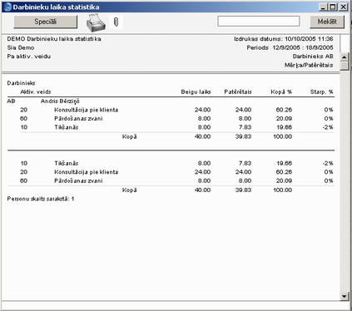Click the Sia Demo company name
The height and width of the screenshot is (311, 352).
click(x=21, y=47)
